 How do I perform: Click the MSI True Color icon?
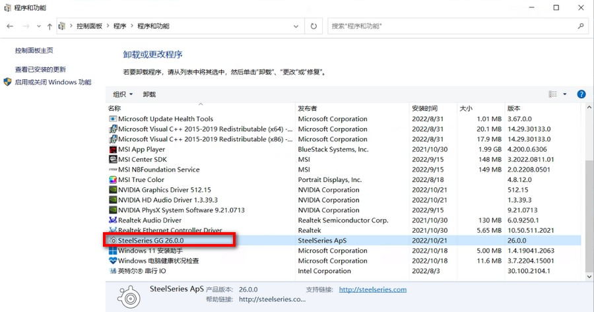click(x=113, y=179)
